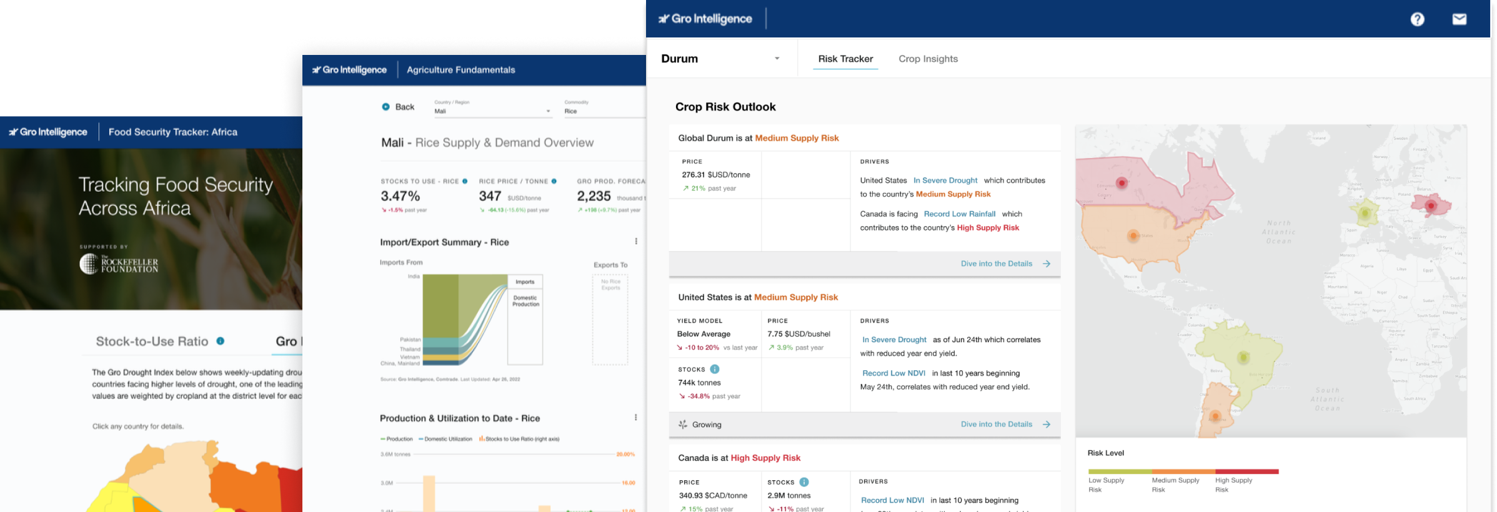Open Country / Region dropdown showing Mali
The height and width of the screenshot is (512, 1497).
click(493, 111)
